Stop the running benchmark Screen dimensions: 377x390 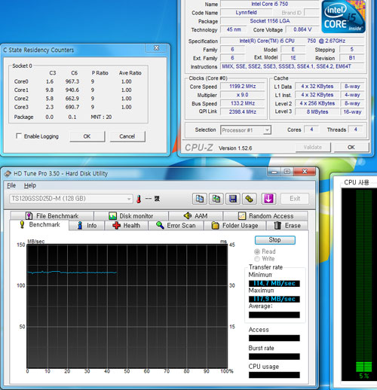click(x=274, y=240)
